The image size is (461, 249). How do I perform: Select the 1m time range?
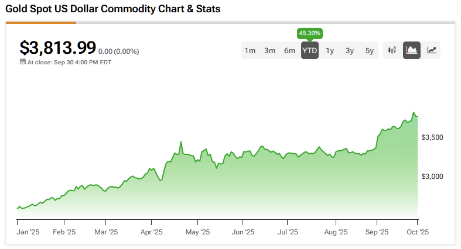tap(250, 50)
